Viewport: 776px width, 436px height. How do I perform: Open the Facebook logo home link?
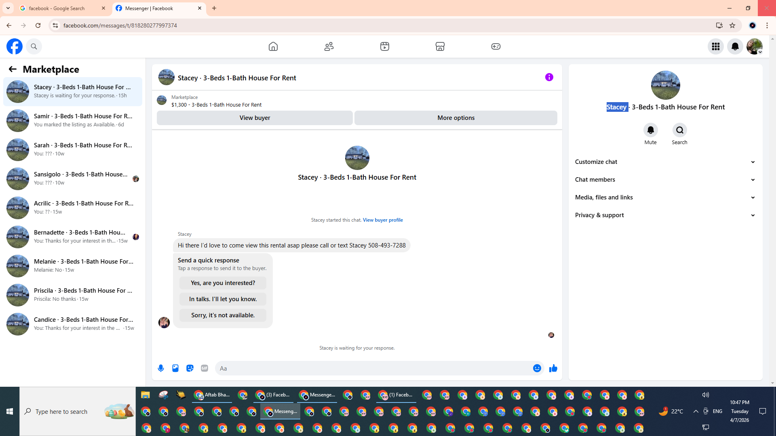(15, 46)
